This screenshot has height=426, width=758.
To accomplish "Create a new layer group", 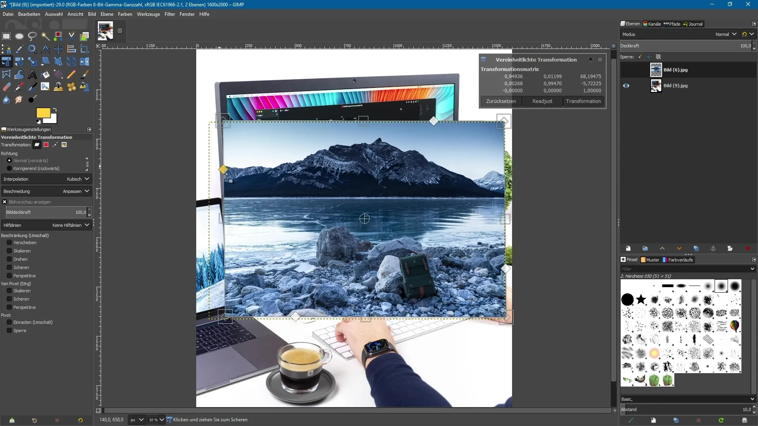I will coord(645,248).
